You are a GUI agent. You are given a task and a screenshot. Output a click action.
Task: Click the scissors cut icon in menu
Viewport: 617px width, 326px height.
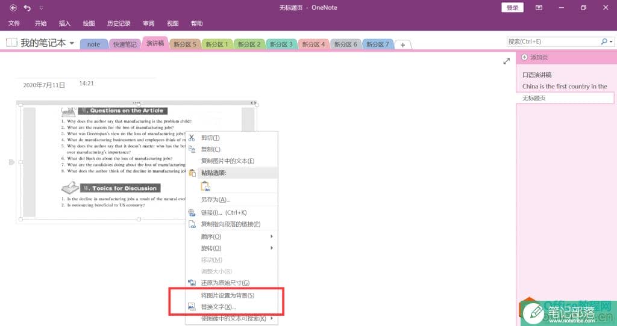coord(192,138)
